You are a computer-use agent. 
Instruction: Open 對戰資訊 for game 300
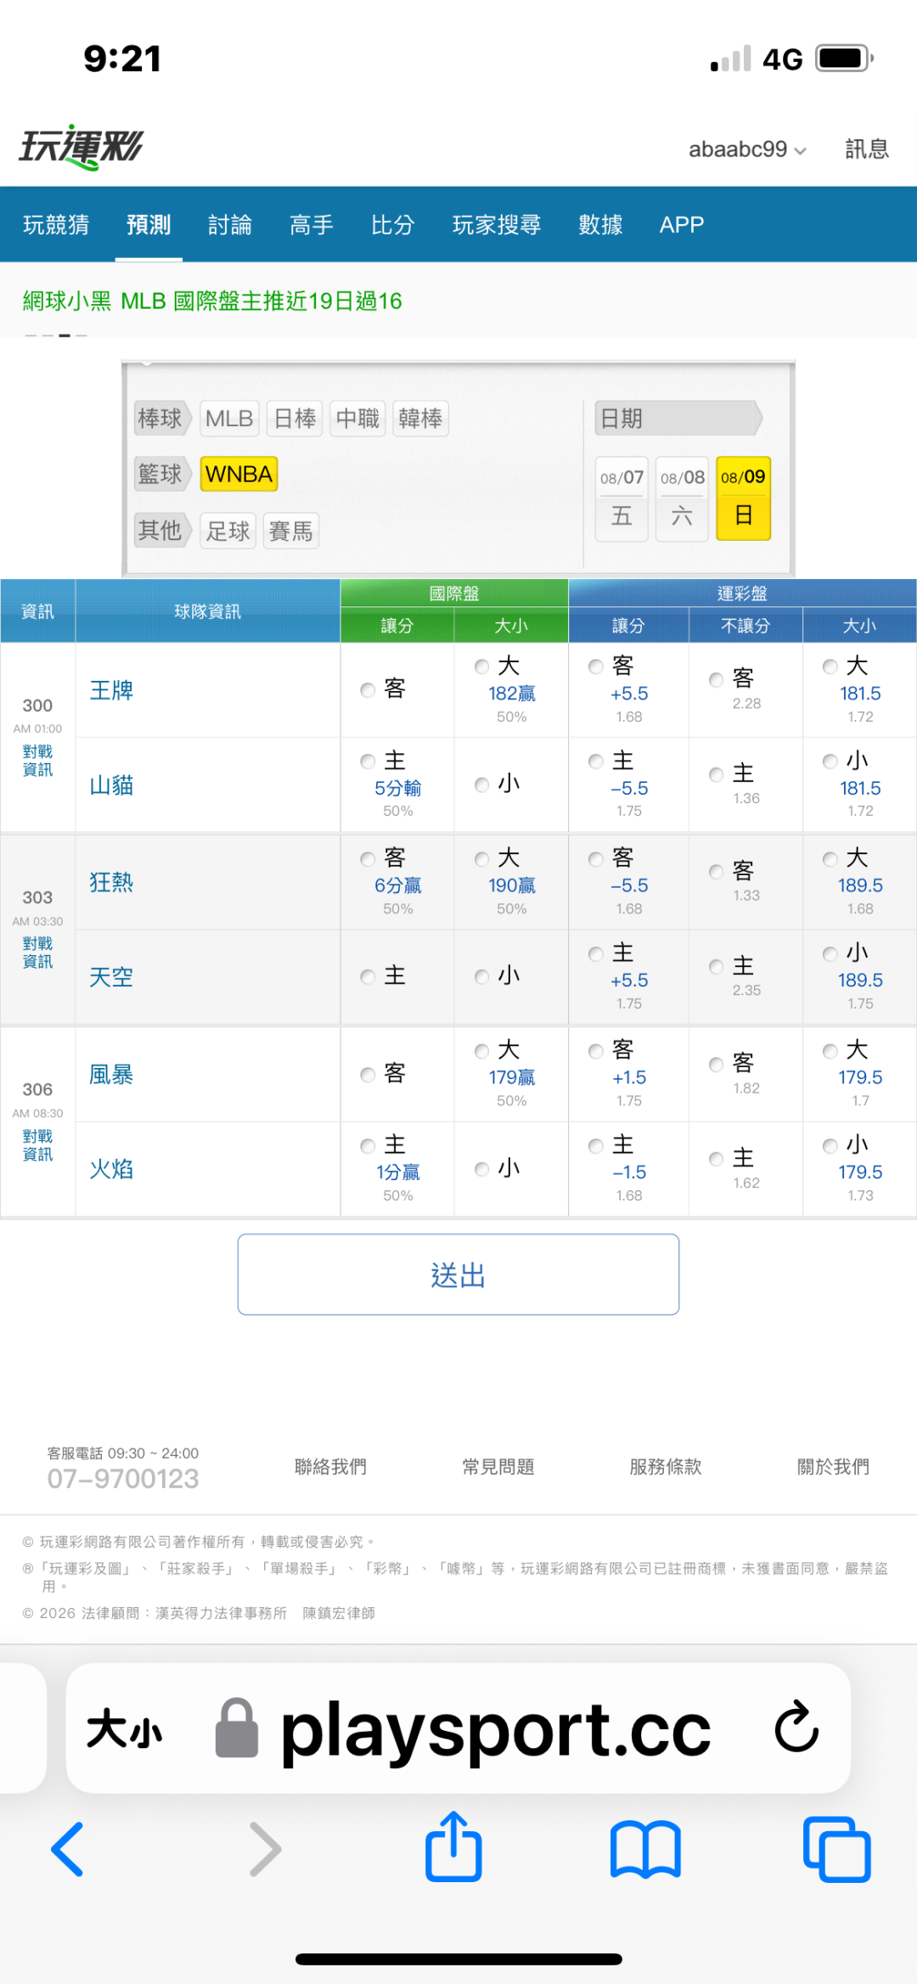[x=37, y=761]
